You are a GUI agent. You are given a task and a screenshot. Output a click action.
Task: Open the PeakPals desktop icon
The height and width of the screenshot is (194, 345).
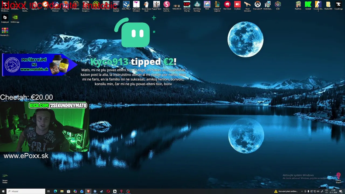click(298, 6)
